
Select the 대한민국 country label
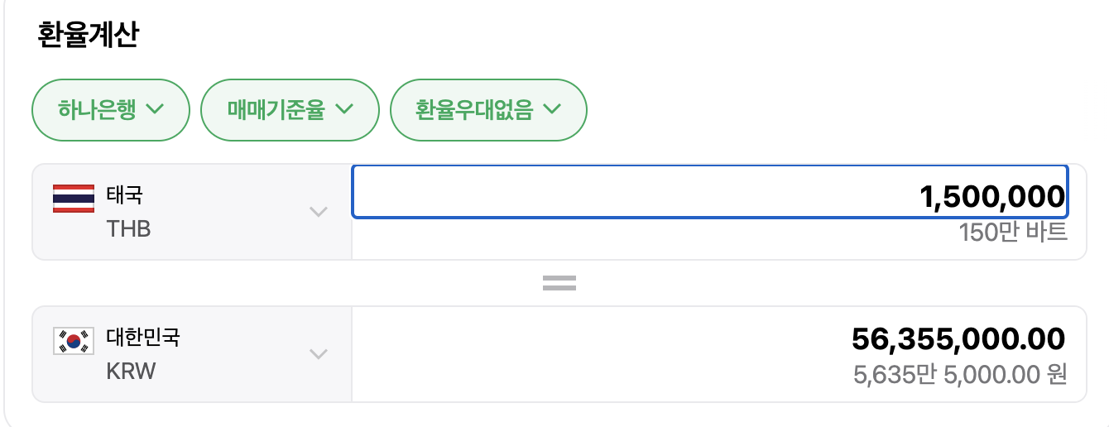(143, 338)
